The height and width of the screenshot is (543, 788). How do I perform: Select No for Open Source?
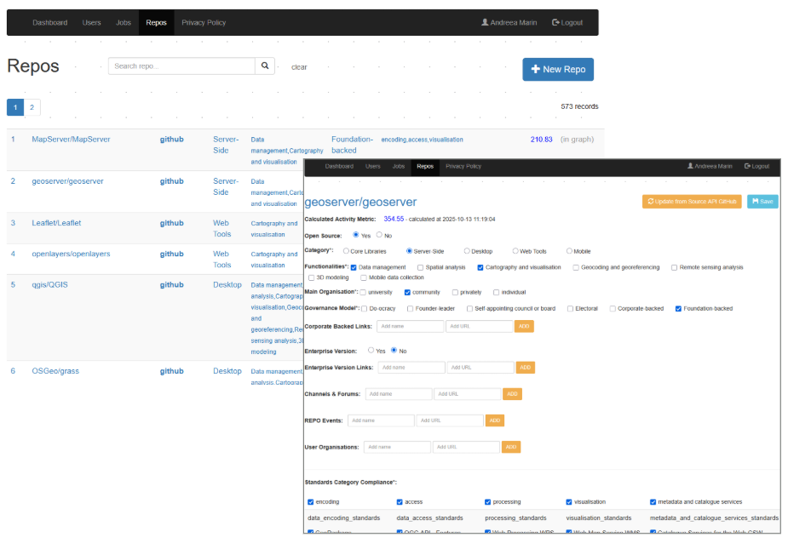coord(379,235)
